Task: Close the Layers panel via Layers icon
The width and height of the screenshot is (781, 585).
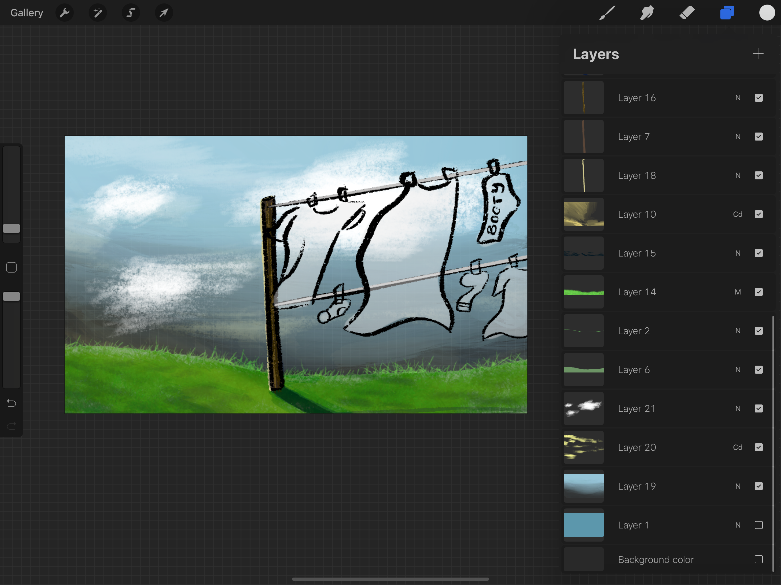Action: point(727,13)
